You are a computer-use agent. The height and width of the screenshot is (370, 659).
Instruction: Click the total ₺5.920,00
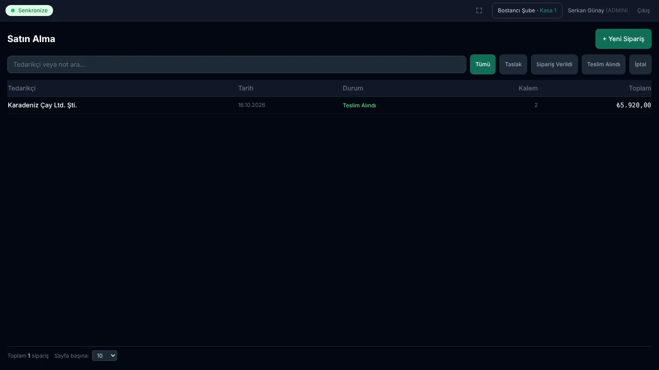click(x=634, y=105)
